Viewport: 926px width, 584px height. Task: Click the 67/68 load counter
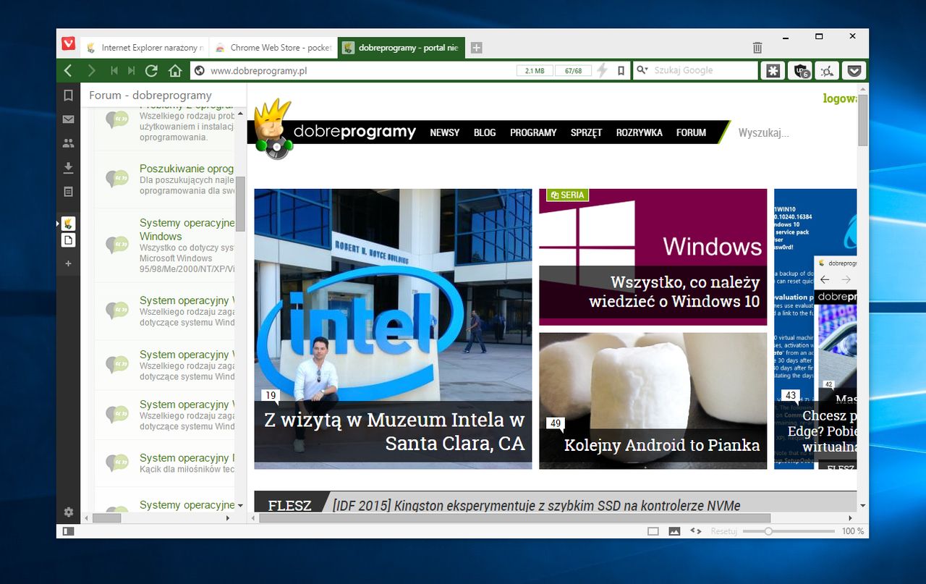(x=573, y=70)
